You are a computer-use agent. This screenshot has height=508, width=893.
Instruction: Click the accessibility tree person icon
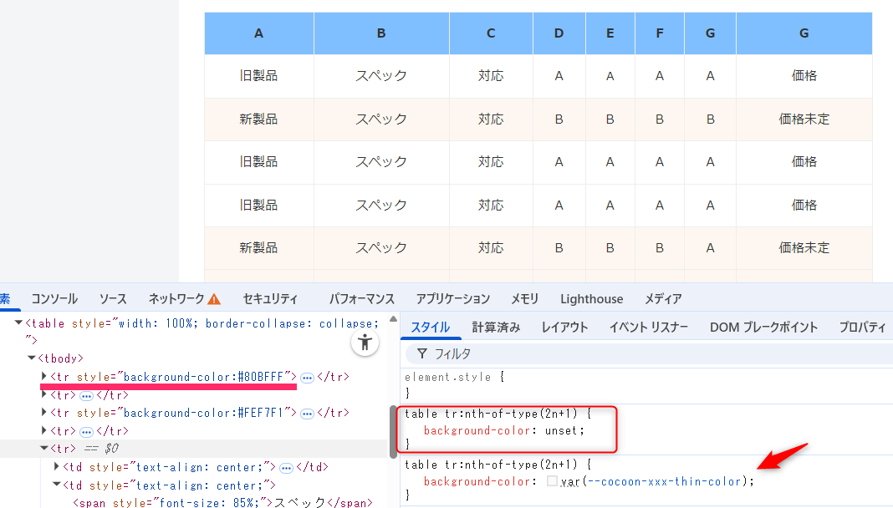point(365,342)
